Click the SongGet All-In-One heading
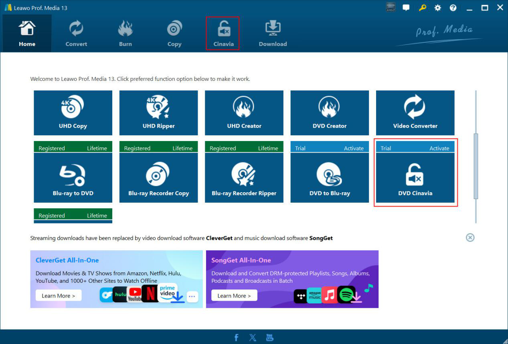 coord(241,260)
